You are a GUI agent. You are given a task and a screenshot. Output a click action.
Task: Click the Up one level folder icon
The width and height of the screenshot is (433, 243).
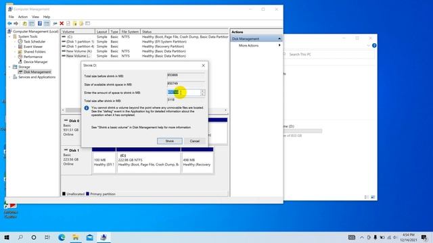pos(24,24)
